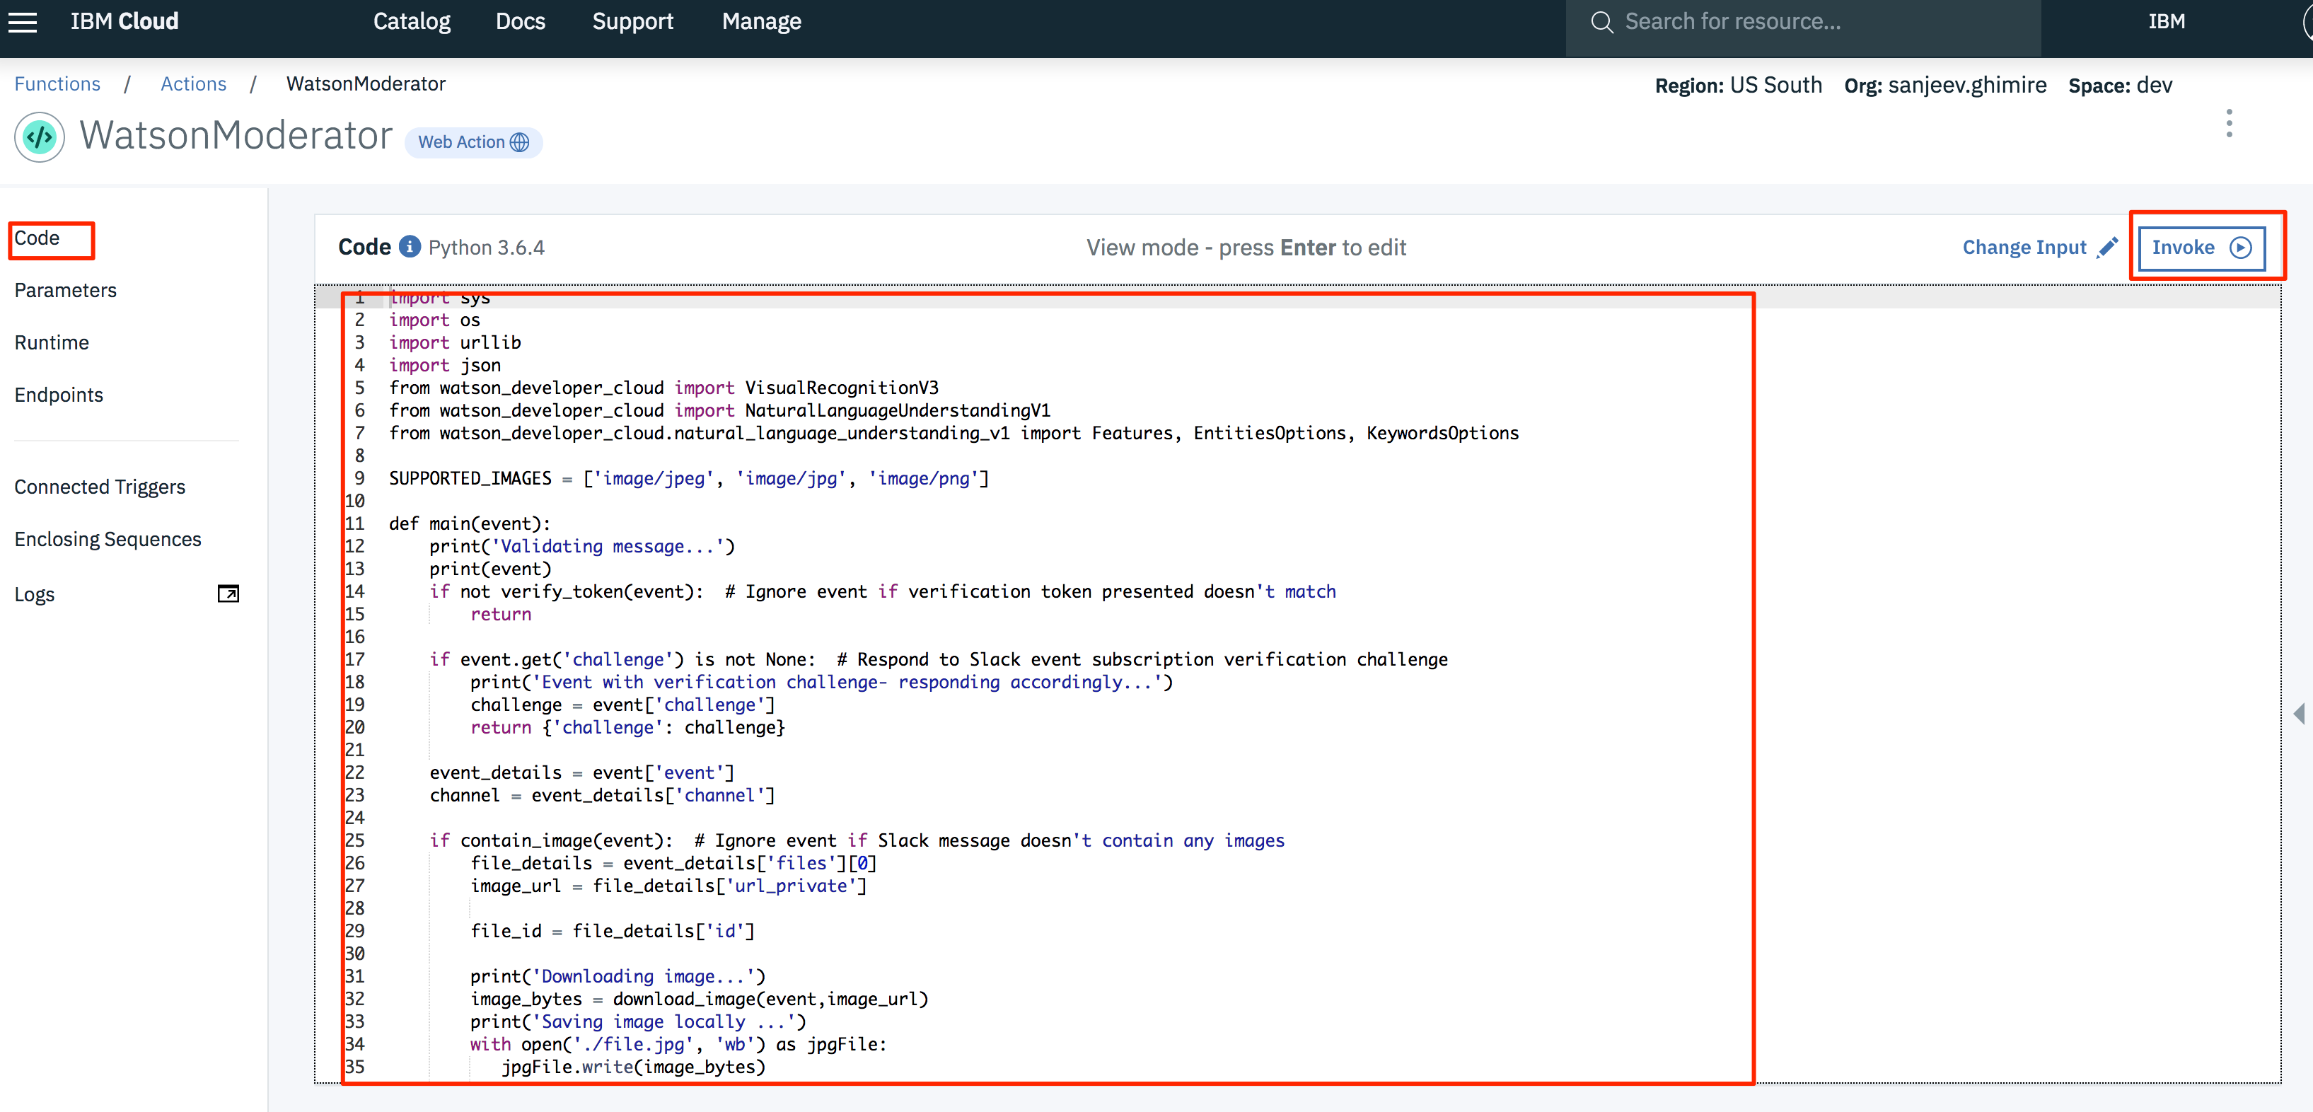Click the search magnifier icon

point(1601,21)
